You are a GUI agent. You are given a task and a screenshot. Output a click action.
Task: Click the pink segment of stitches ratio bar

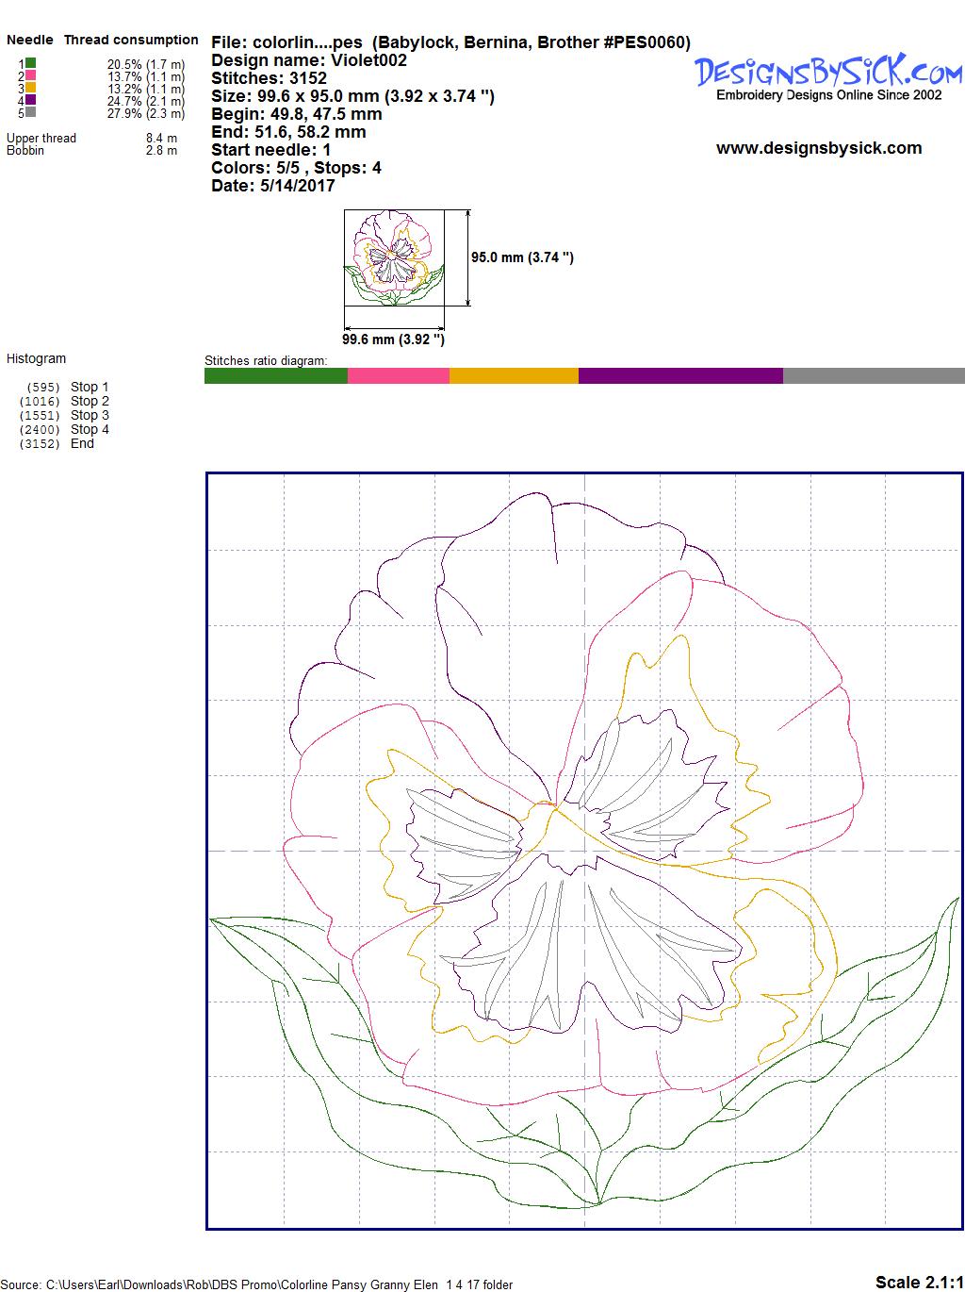pos(398,375)
